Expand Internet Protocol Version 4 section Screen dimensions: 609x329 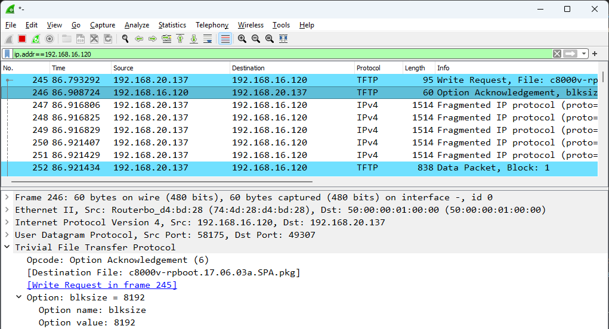point(7,222)
